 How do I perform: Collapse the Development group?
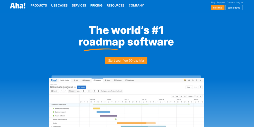point(51,126)
